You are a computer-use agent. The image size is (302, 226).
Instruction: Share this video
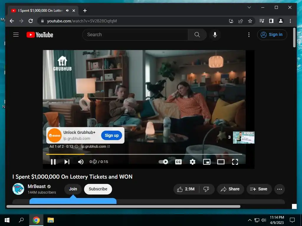click(x=230, y=189)
